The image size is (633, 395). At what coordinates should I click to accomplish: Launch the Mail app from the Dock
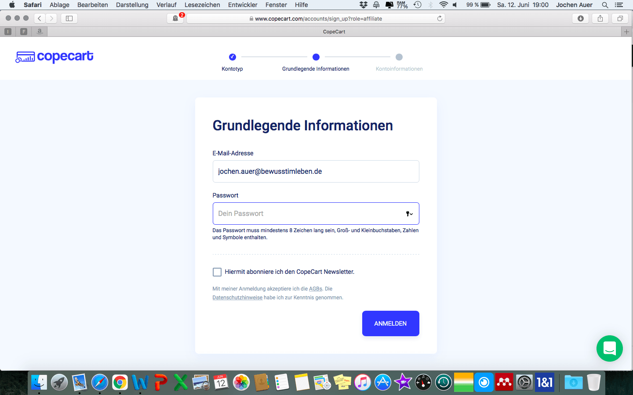click(80, 382)
